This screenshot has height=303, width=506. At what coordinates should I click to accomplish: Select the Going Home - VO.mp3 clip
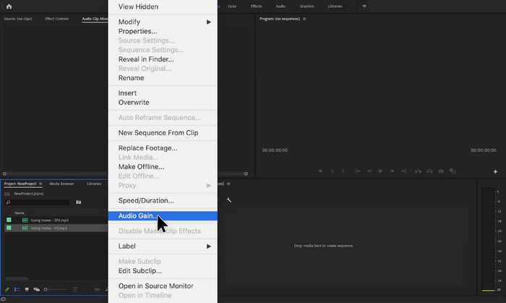pos(49,228)
